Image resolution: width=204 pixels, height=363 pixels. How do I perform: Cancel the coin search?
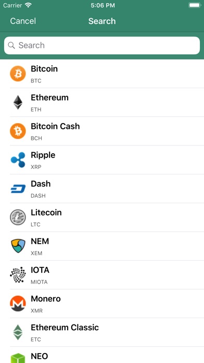[23, 21]
